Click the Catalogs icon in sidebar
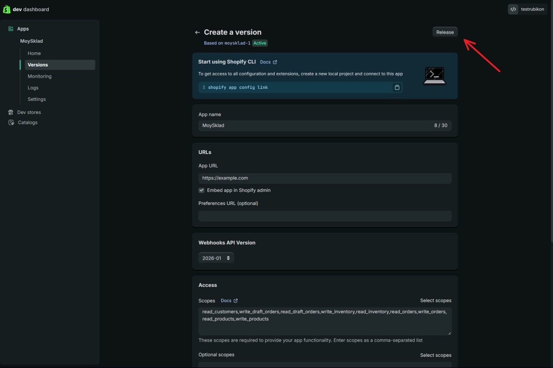Screen dimensions: 553x368 (x=11, y=123)
